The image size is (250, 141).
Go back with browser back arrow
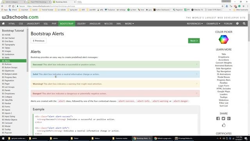(2, 6)
